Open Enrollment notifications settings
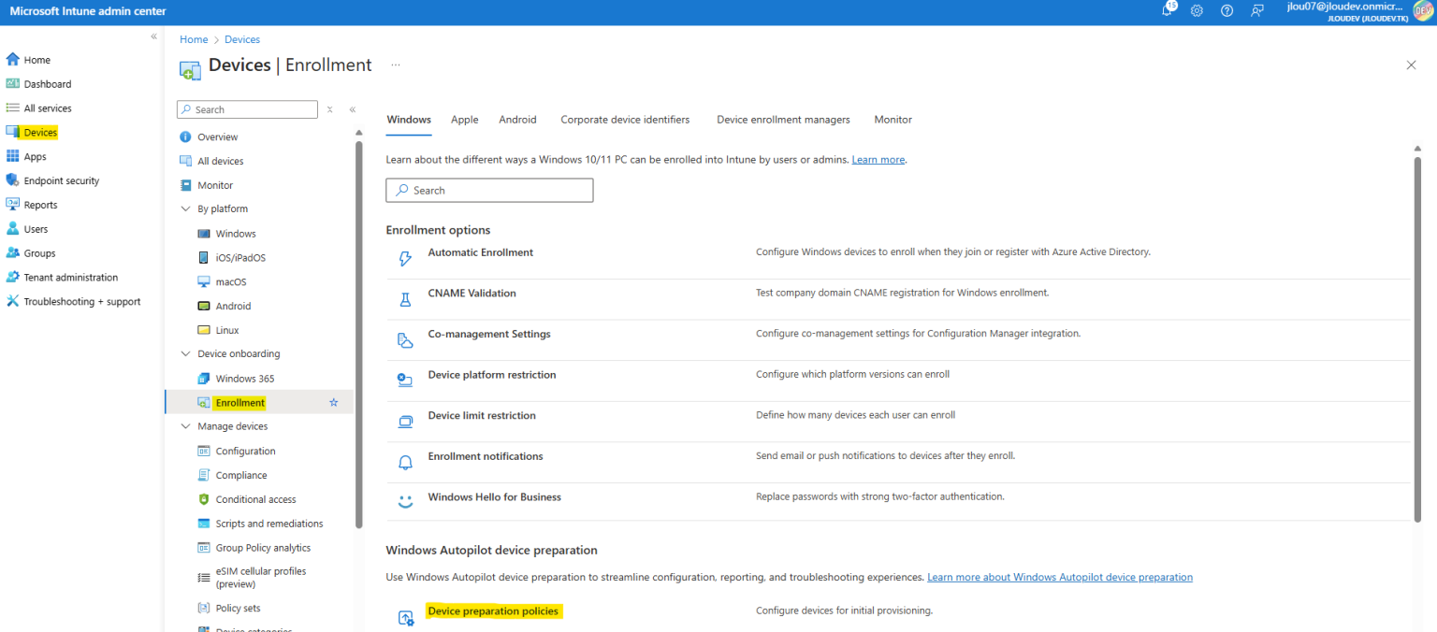1437x632 pixels. (x=485, y=455)
